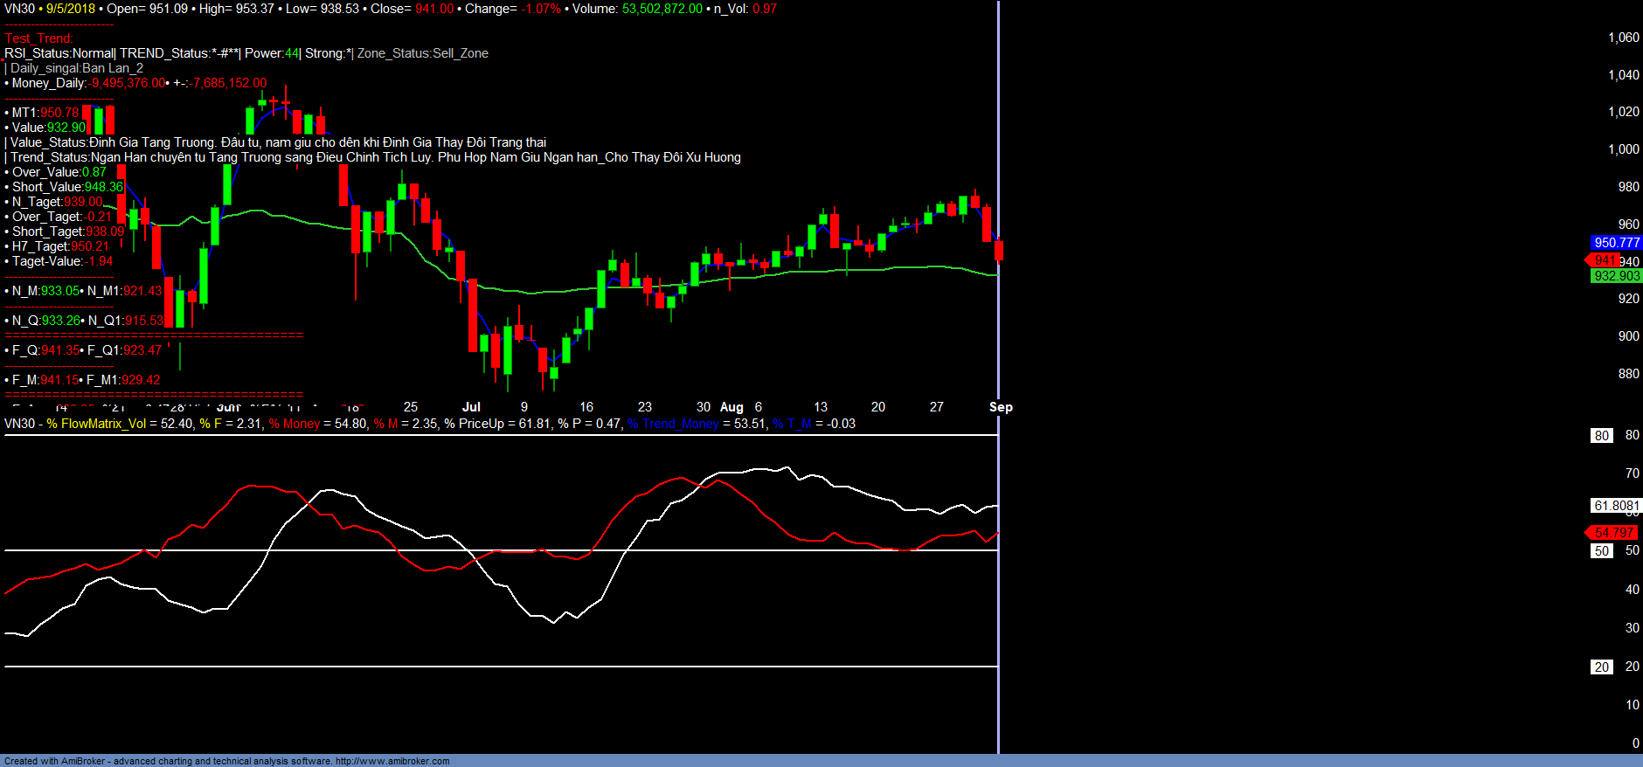Click the Volume value in title bar
This screenshot has width=1643, height=767.
[x=662, y=9]
